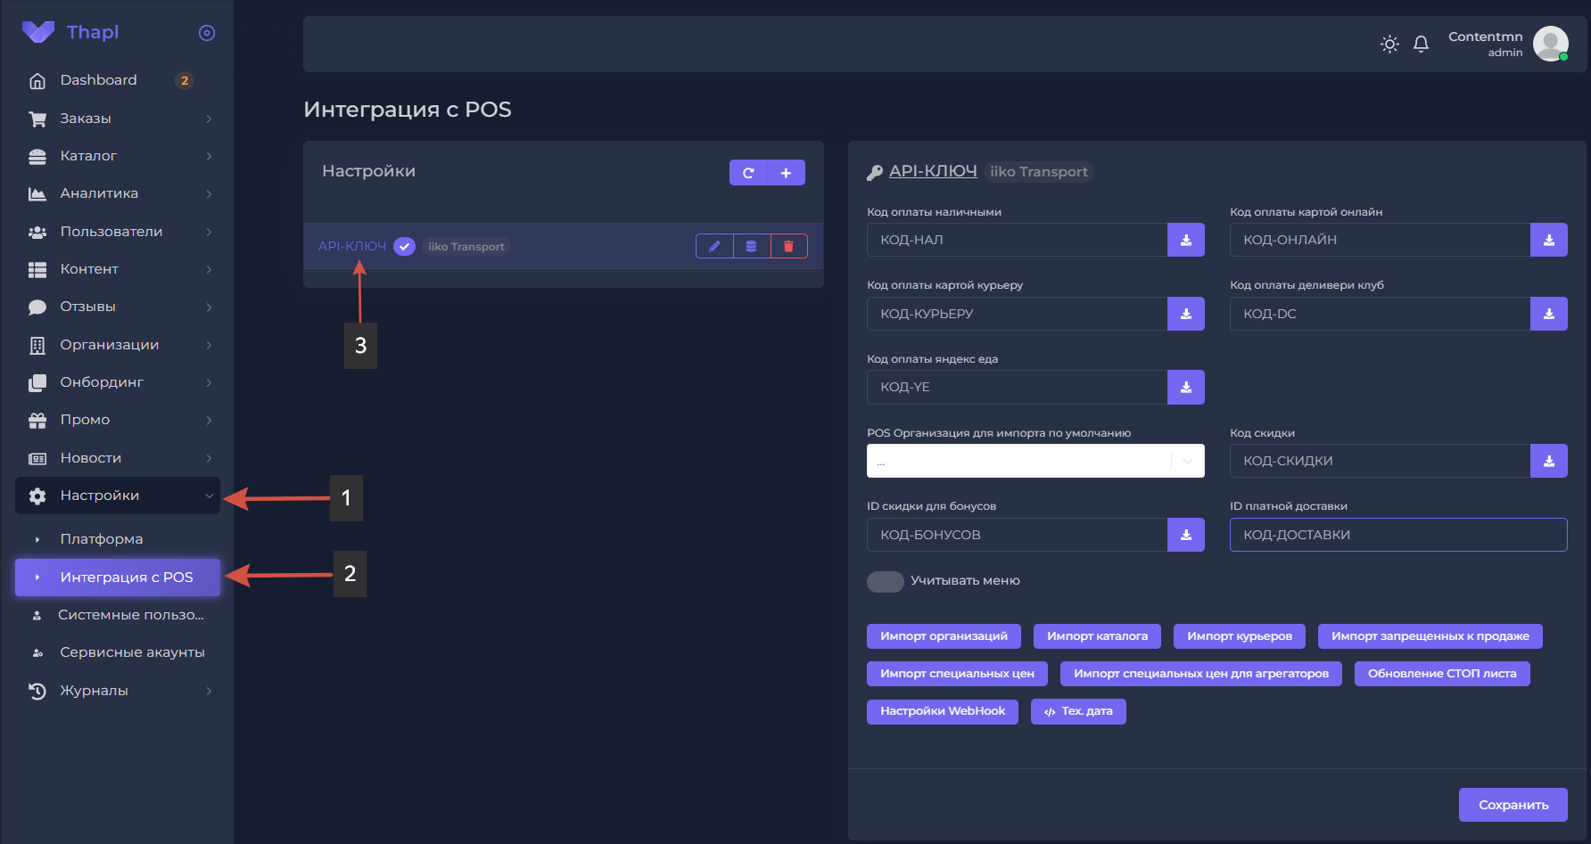Click download icon beside КОД-СКИДКИ field
Screen dimensions: 1591x844
pyautogui.click(x=1548, y=461)
